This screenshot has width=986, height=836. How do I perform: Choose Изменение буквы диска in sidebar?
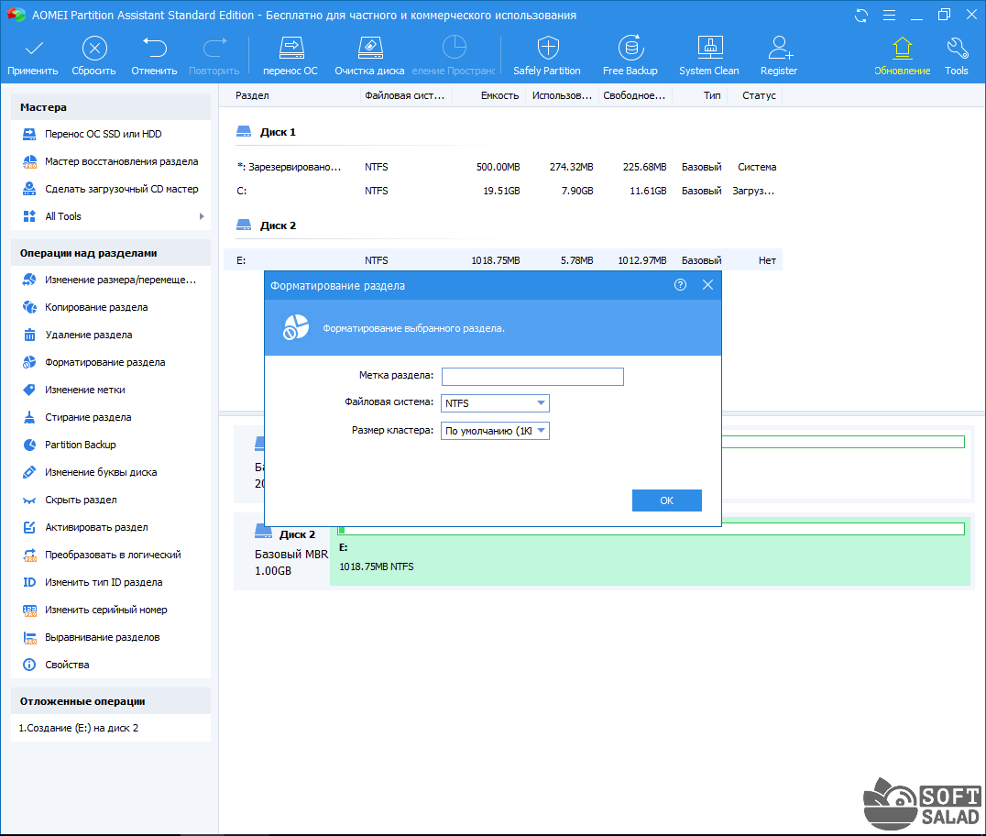click(101, 472)
